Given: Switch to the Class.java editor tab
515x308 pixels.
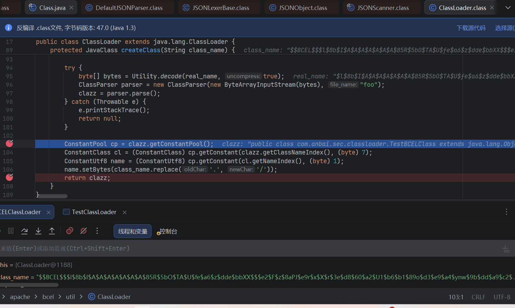Looking at the screenshot, I should coord(51,8).
